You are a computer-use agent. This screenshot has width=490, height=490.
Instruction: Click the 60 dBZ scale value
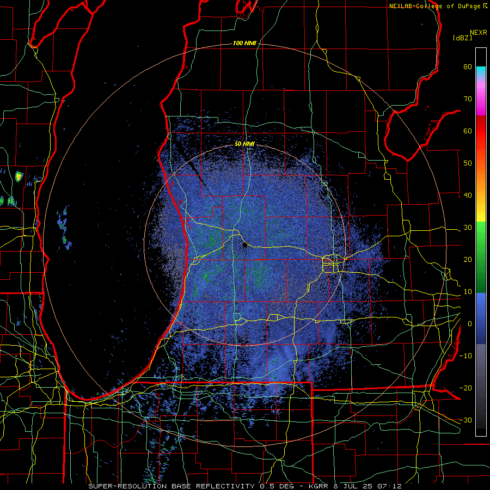pyautogui.click(x=468, y=131)
